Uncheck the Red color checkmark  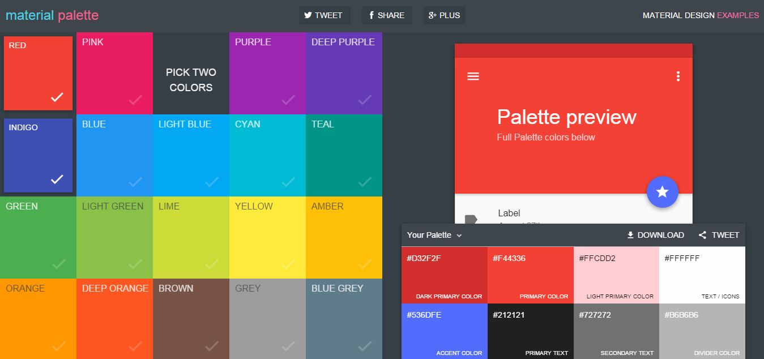coord(57,97)
